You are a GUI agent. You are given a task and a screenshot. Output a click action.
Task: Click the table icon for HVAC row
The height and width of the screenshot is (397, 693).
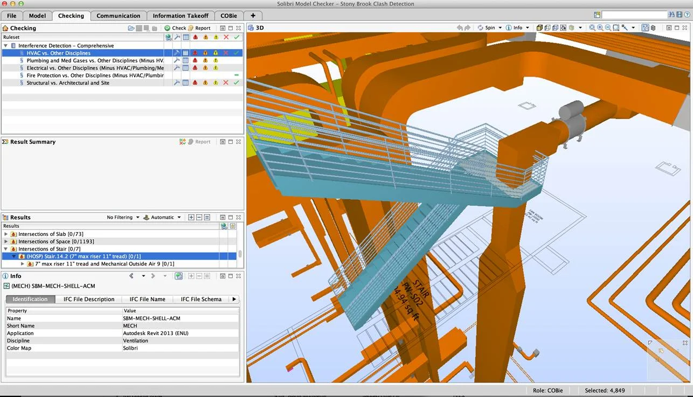coord(185,53)
